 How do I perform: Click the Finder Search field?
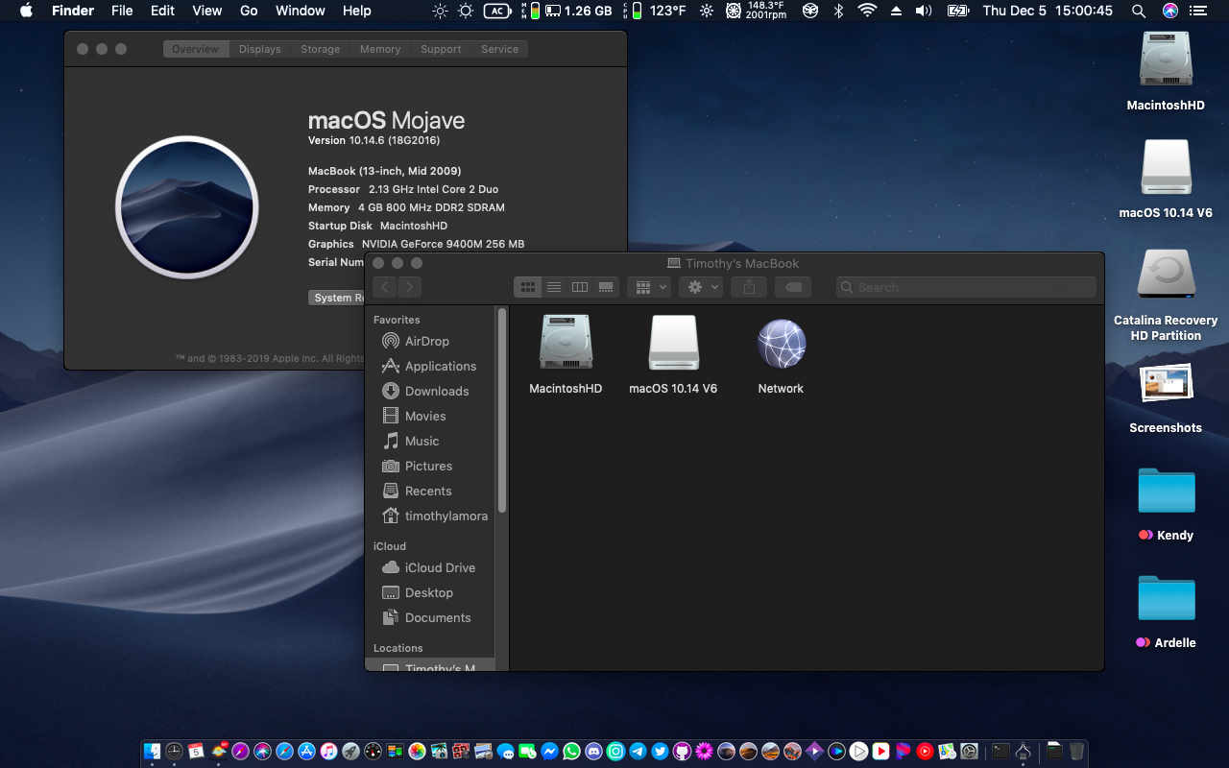point(966,287)
